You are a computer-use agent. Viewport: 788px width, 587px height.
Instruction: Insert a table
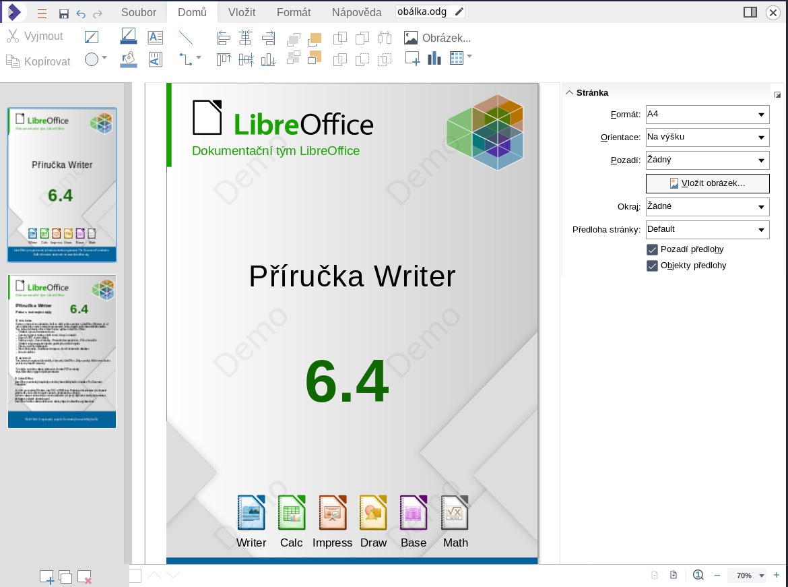click(457, 59)
